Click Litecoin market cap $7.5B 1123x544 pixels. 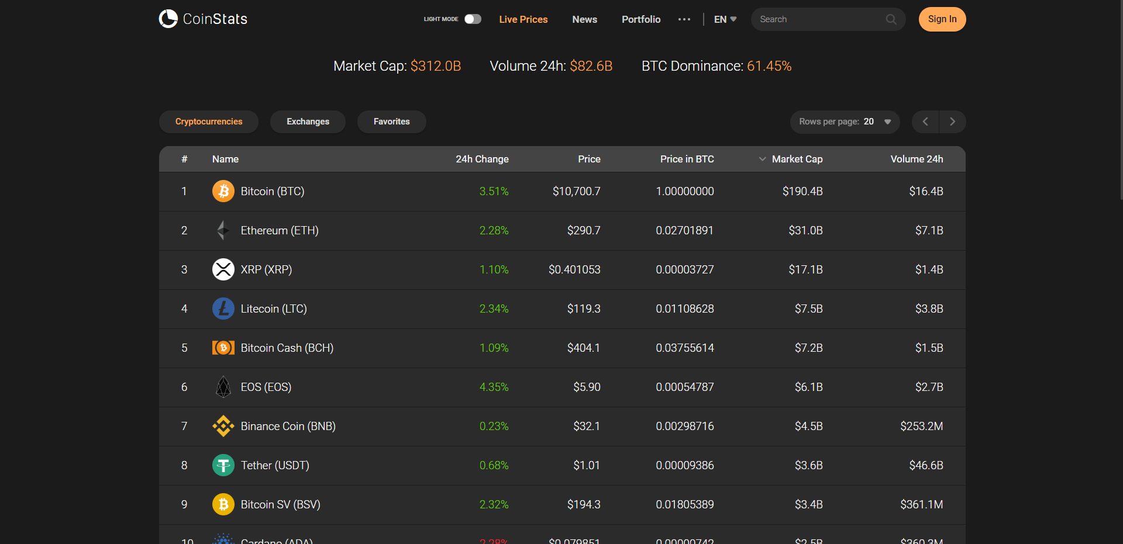[x=808, y=309]
